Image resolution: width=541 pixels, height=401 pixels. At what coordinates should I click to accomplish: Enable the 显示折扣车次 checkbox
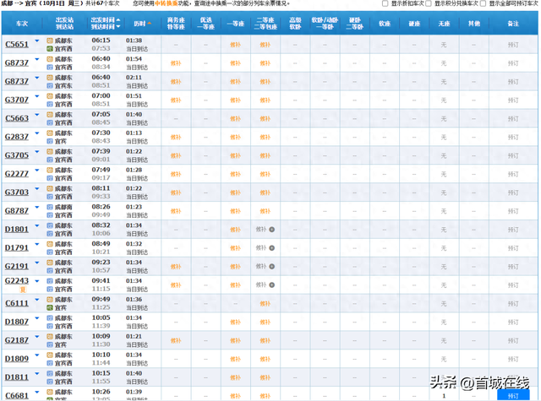coord(385,3)
